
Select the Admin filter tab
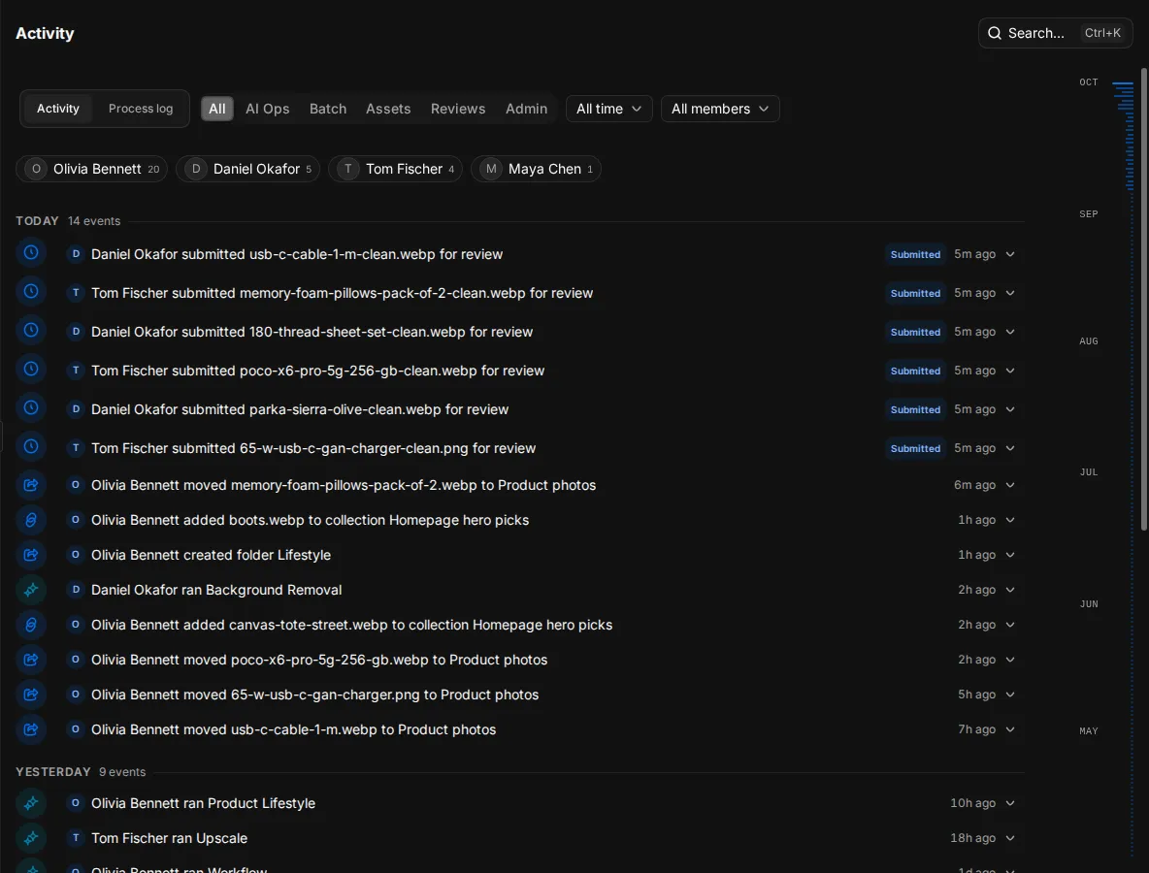(526, 109)
